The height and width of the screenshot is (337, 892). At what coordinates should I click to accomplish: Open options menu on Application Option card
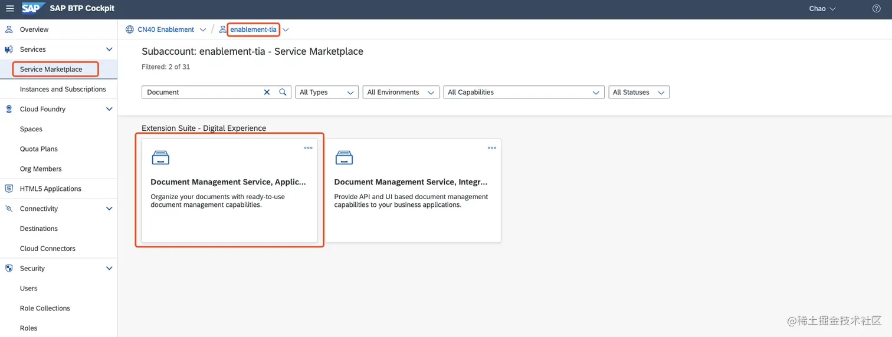(309, 148)
